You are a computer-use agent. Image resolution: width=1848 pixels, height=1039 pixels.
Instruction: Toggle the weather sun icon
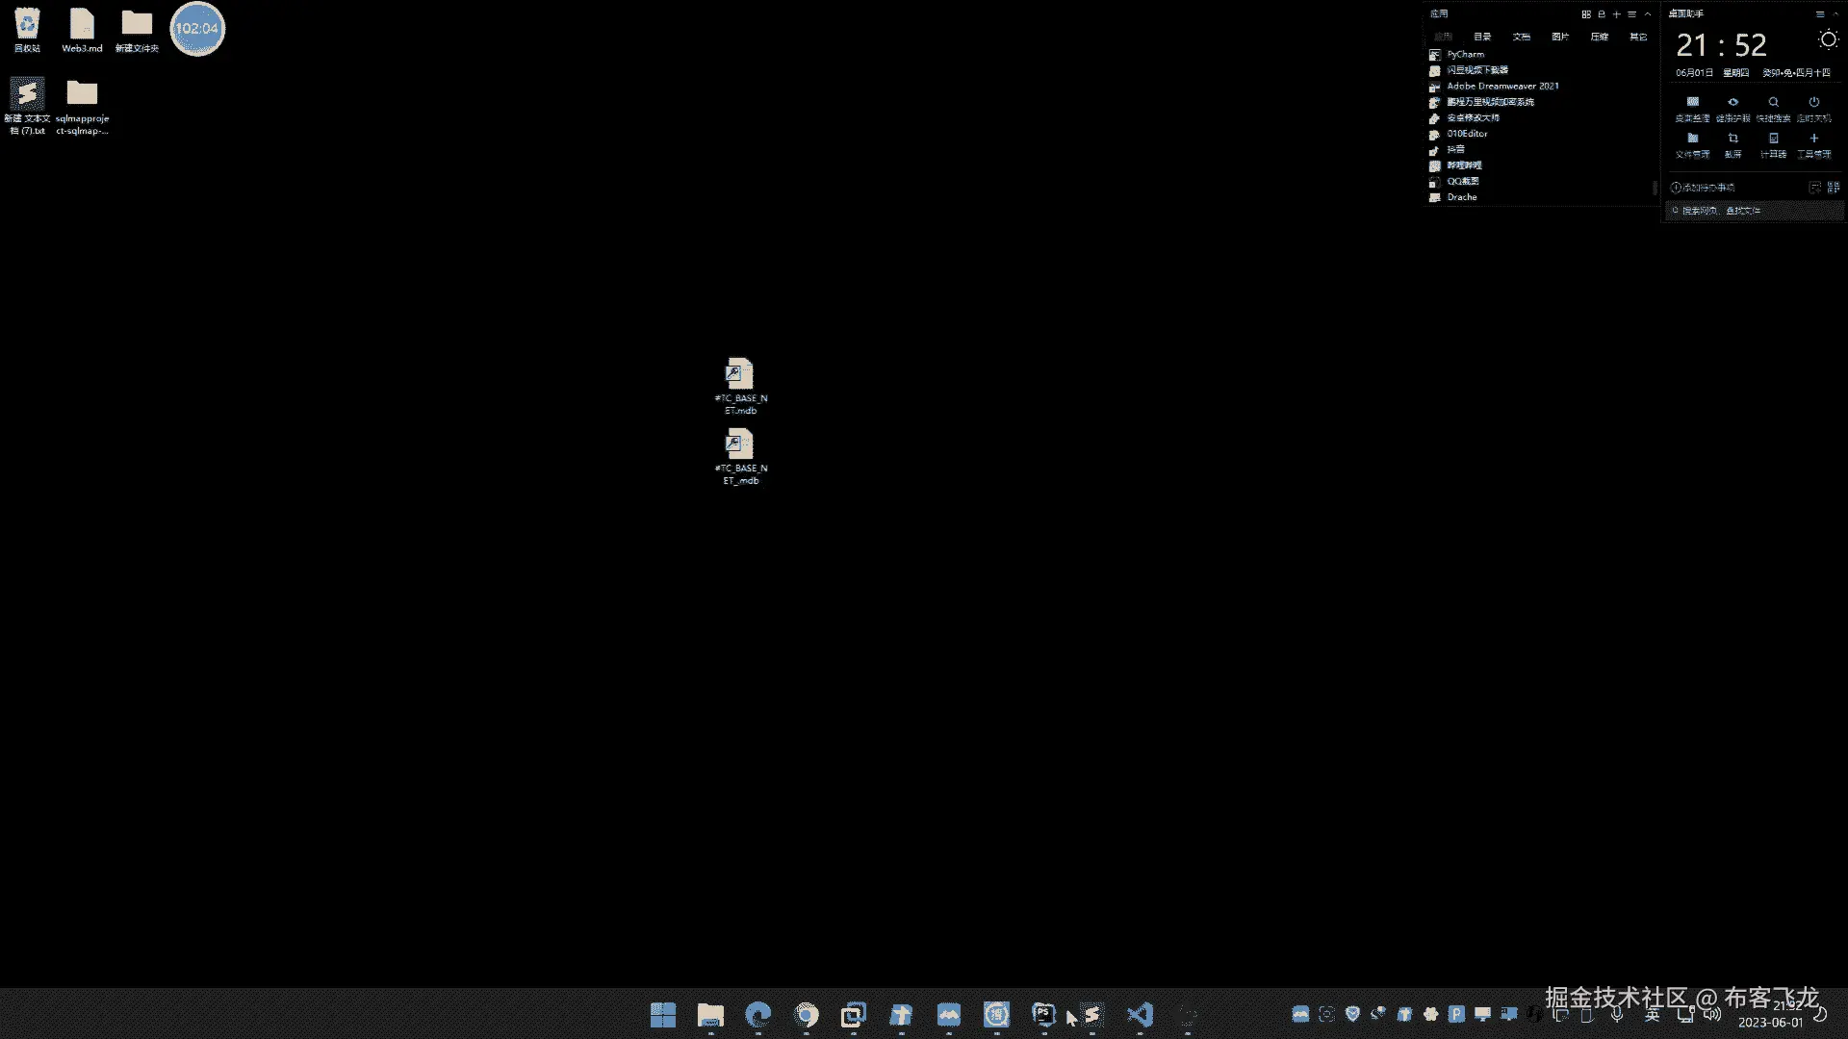coord(1828,39)
